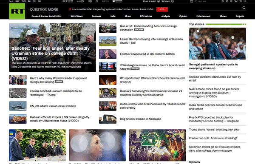255x164 pixels.
Task: Click the red lightning breaking-news icon
Action: coord(70,9)
